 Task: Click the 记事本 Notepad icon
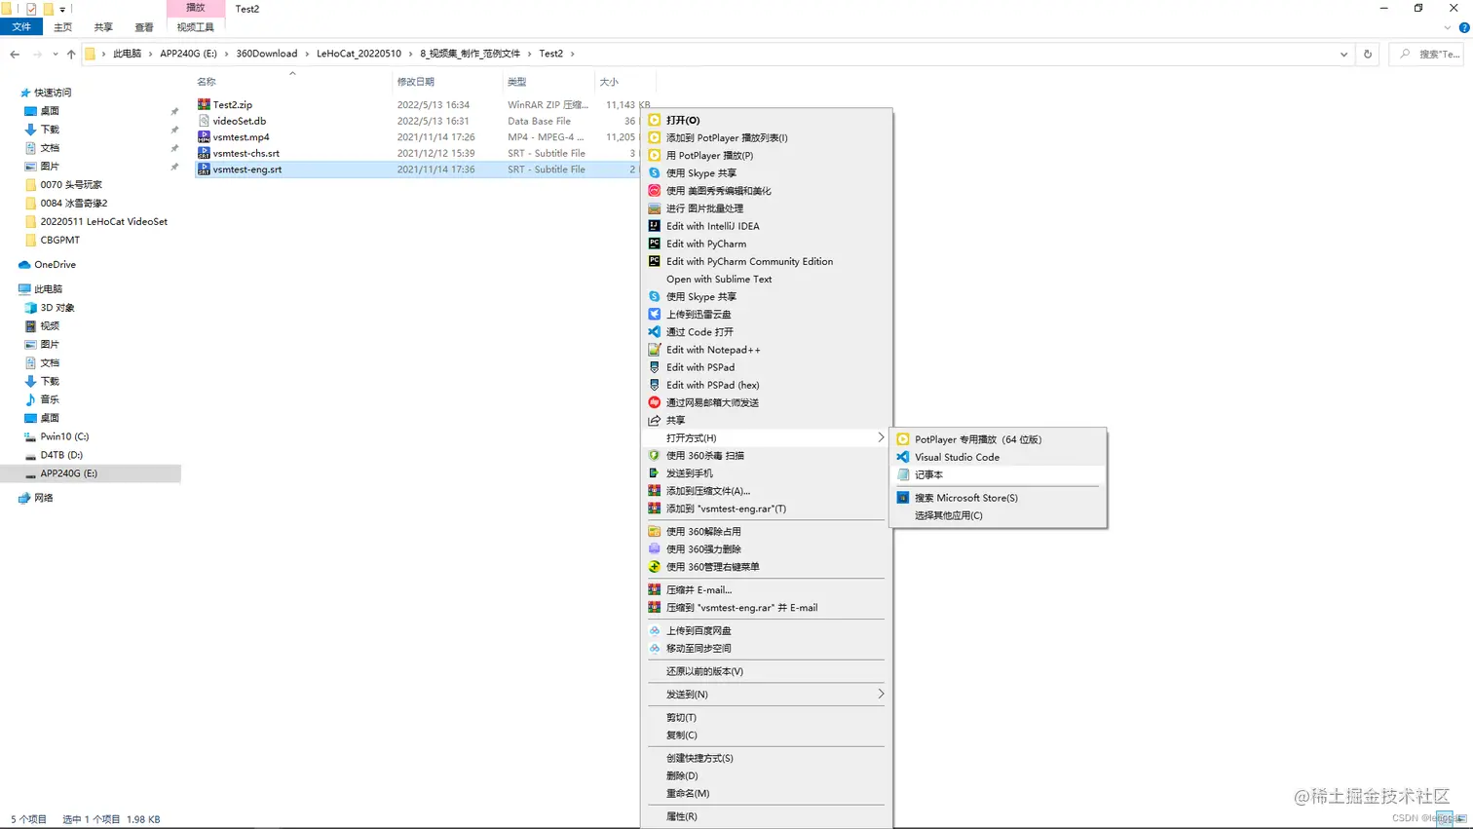pos(903,474)
